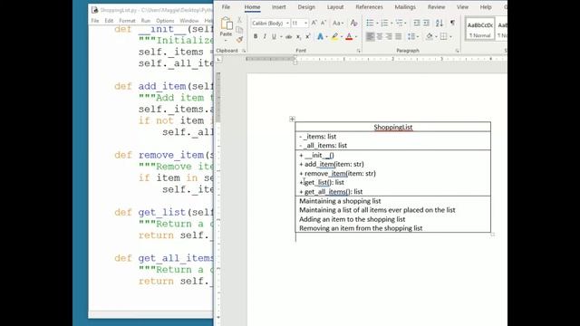Click the Multilevel List icon
This screenshot has height=326, width=580.
[x=399, y=23]
